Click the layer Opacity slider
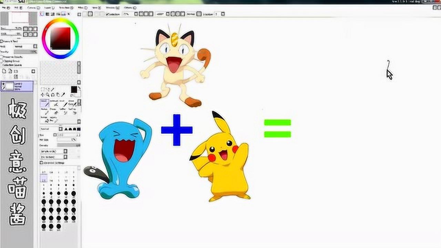The width and height of the screenshot is (441, 248). (x=25, y=52)
